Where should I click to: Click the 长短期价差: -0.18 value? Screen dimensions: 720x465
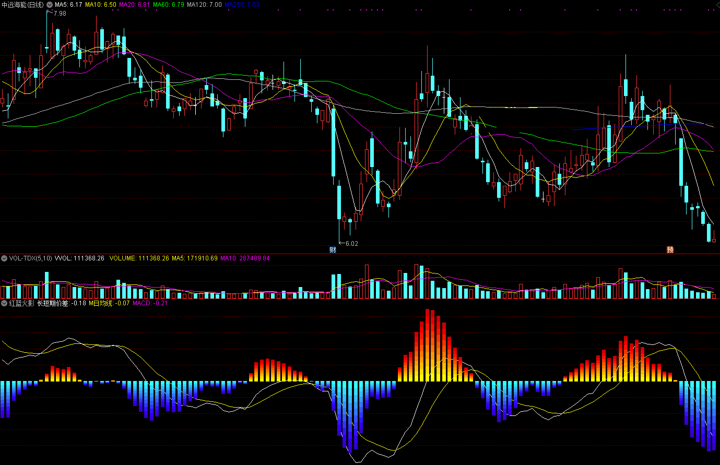[x=61, y=303]
